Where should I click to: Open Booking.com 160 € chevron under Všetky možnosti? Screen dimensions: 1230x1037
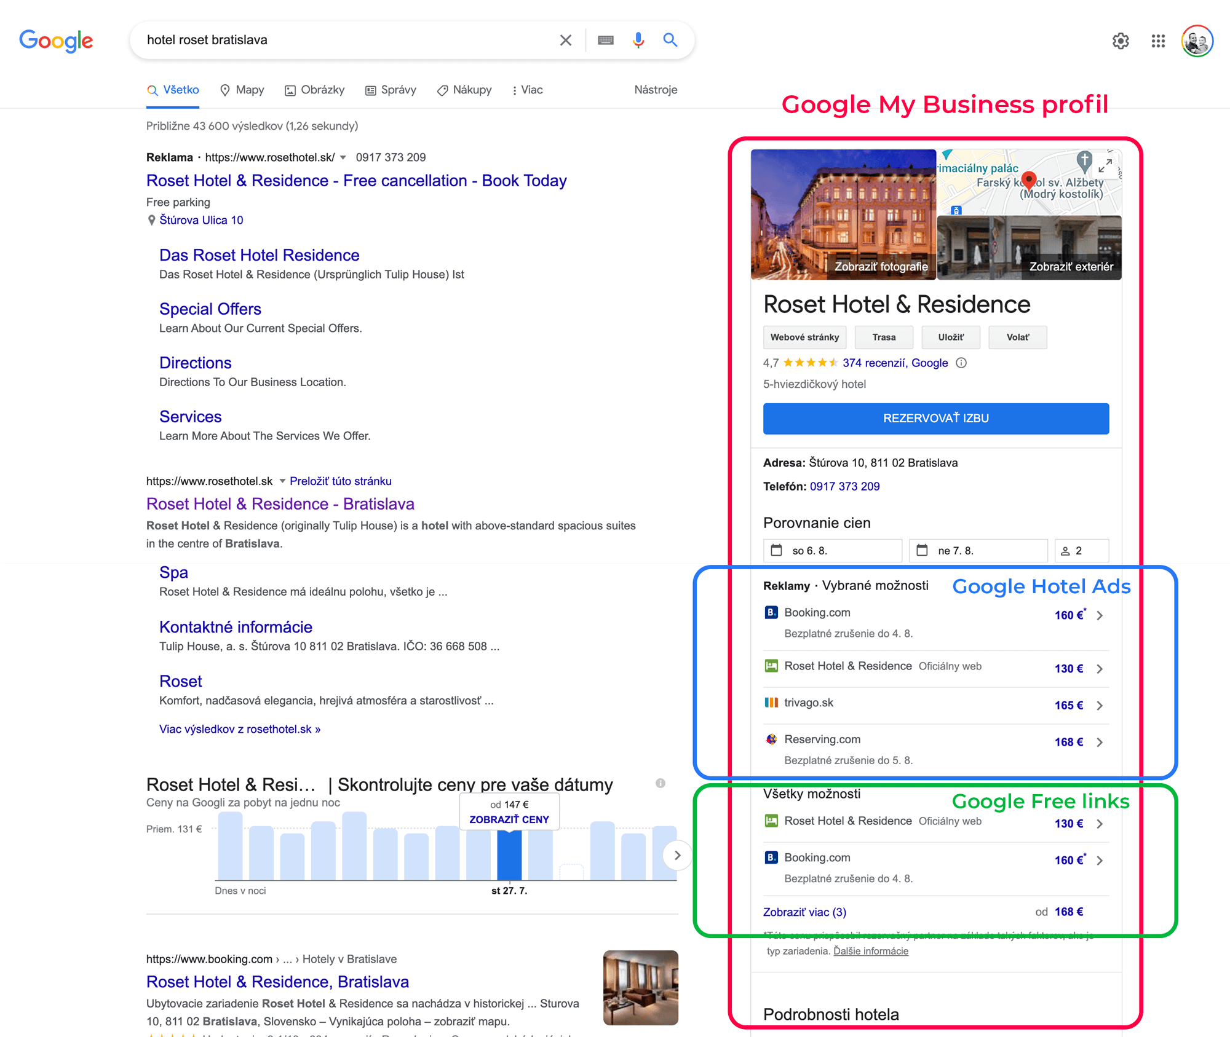pyautogui.click(x=1100, y=861)
